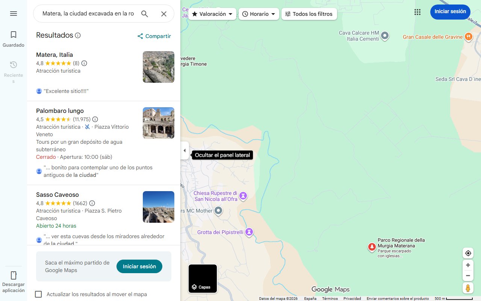The width and height of the screenshot is (481, 301).
Task: Open the Valoración dropdown
Action: [212, 14]
